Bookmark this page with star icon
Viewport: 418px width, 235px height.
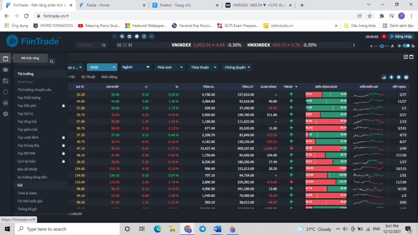pos(369,16)
